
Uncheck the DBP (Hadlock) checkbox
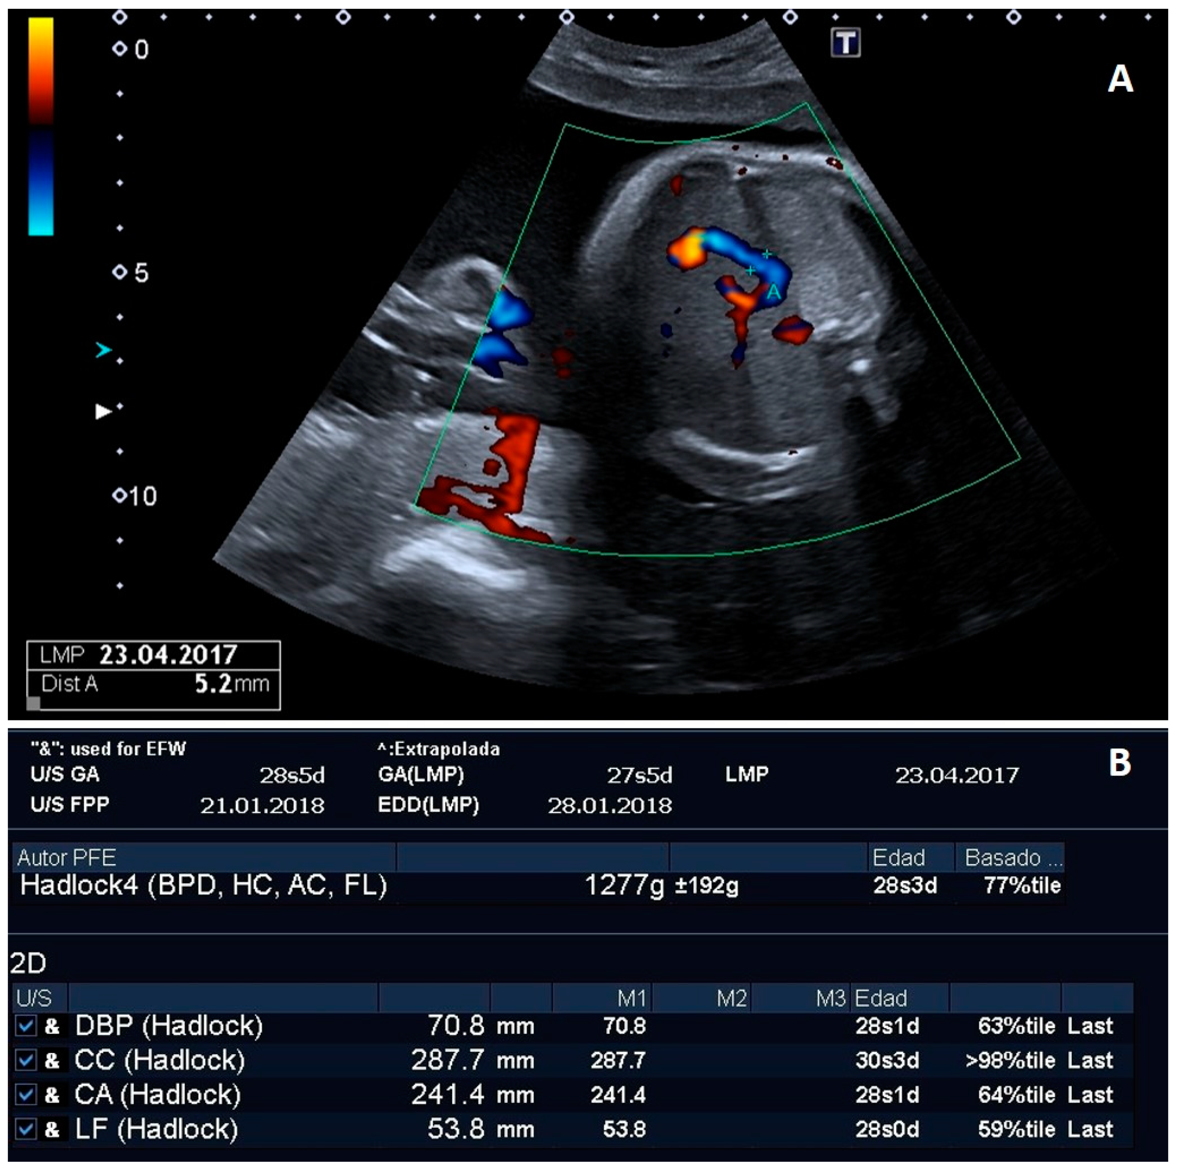26,1026
